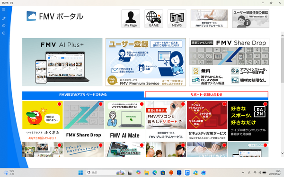The width and height of the screenshot is (284, 177).
Task: Open the 月額1,000円 tile
Action: (x=248, y=150)
